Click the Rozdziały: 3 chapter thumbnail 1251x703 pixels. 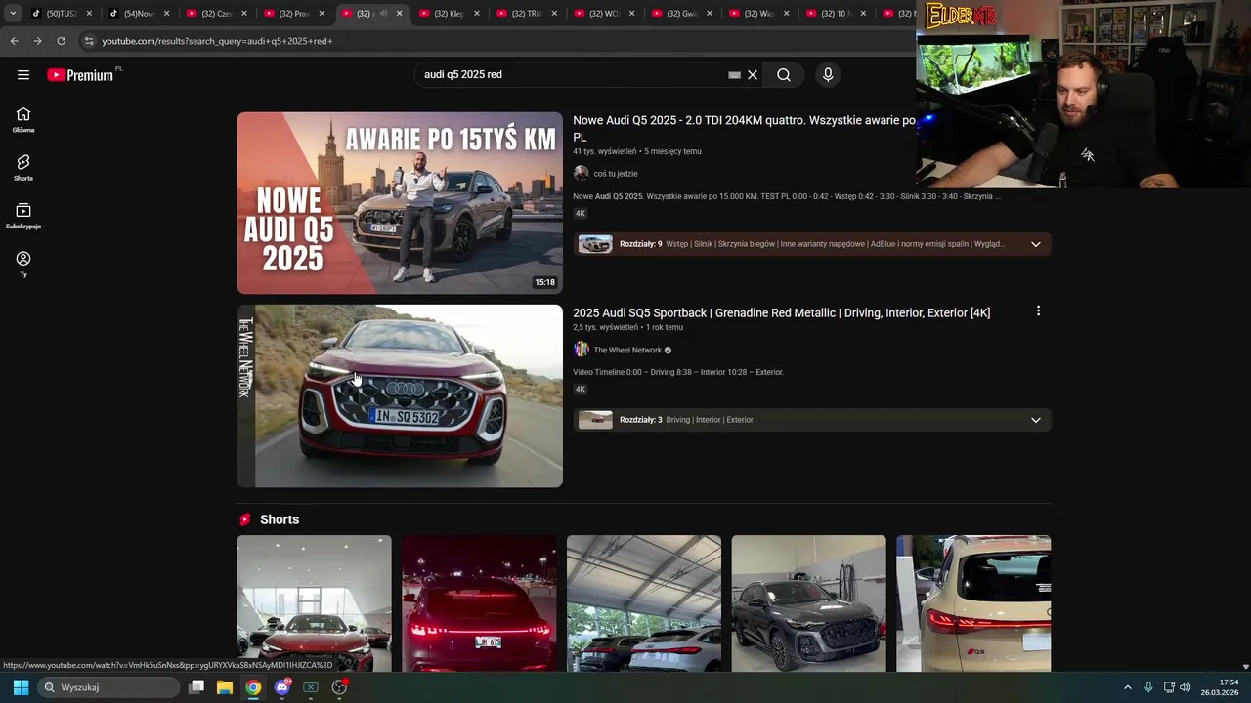595,420
